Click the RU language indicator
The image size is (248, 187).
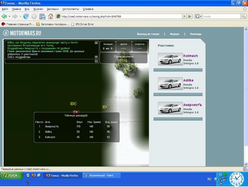209,179
